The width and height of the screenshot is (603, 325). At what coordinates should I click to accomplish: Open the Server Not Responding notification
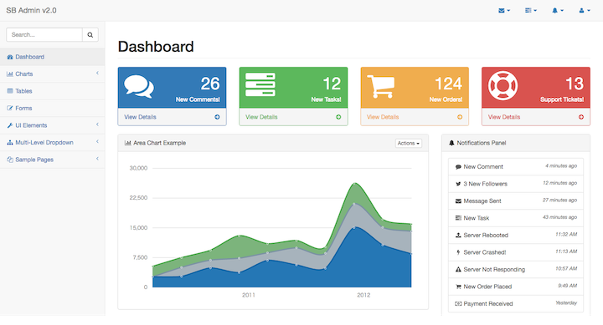(516, 269)
